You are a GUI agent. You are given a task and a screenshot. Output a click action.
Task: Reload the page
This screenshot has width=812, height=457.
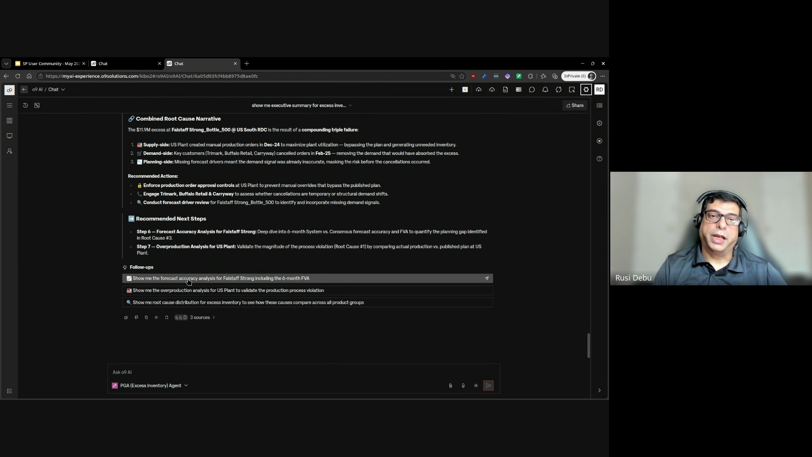coord(18,76)
